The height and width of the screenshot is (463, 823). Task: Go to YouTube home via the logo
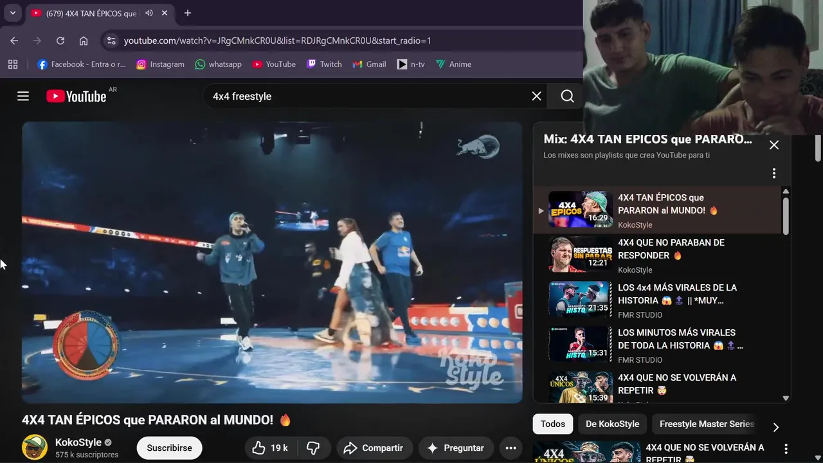pos(76,96)
